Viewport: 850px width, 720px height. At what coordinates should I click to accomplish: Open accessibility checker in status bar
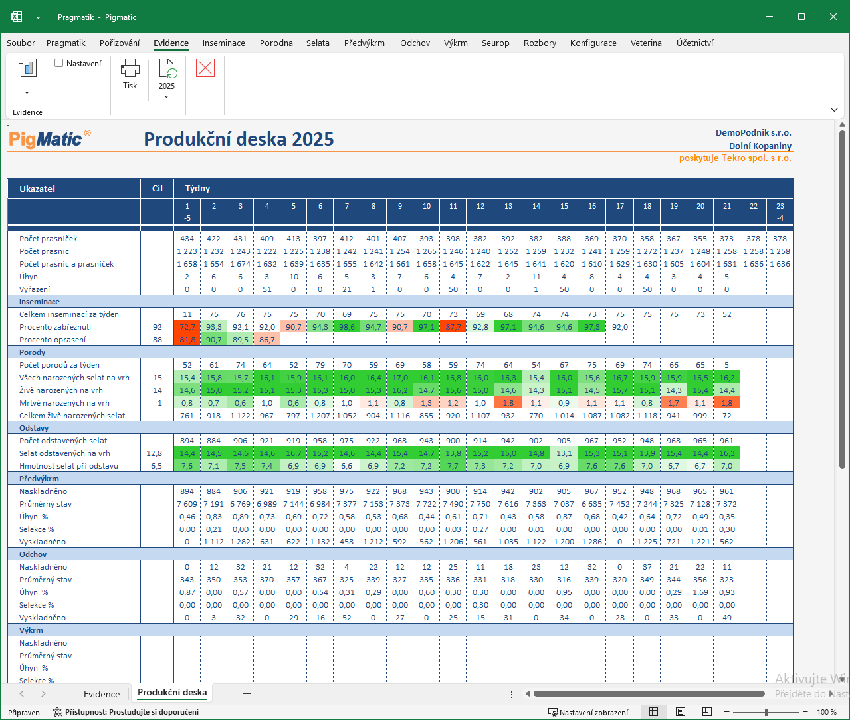pyautogui.click(x=126, y=712)
